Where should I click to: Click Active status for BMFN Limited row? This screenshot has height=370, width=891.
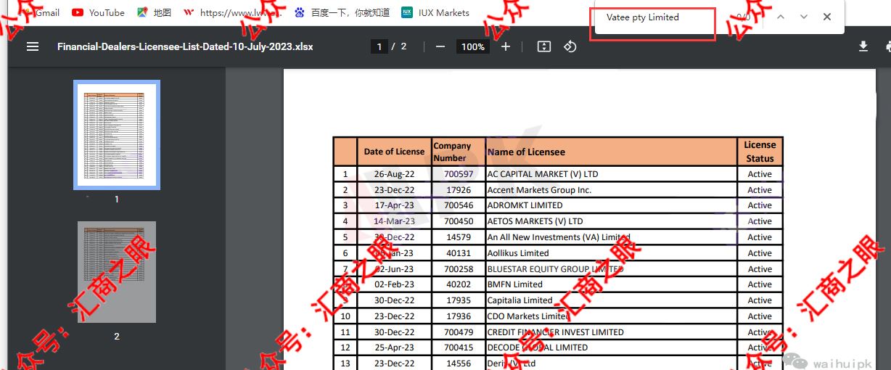click(x=760, y=284)
